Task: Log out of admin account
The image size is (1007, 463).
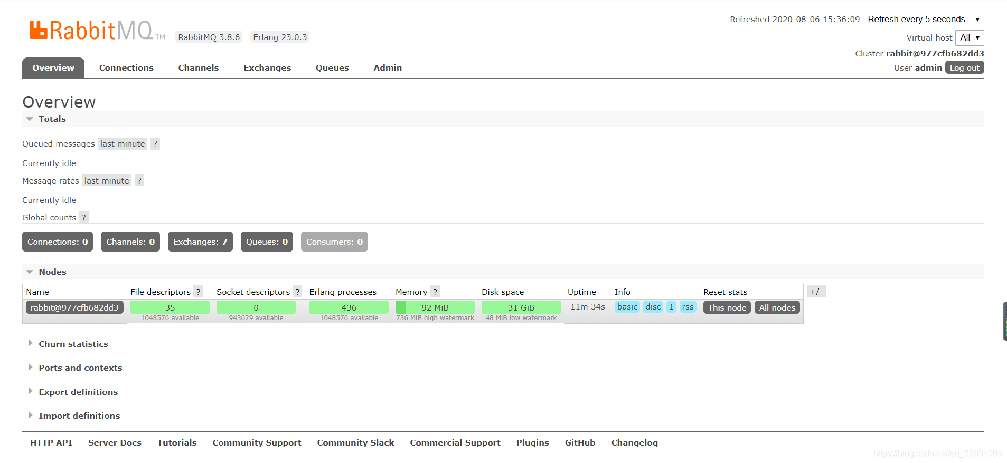Action: coord(964,67)
